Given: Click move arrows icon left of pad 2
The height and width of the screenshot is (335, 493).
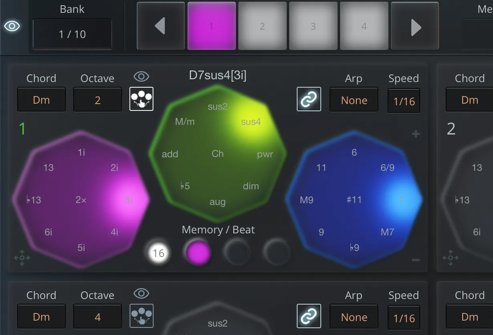Looking at the screenshot, I should point(451,258).
